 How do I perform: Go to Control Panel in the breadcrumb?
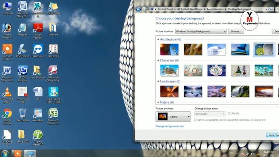pos(165,9)
